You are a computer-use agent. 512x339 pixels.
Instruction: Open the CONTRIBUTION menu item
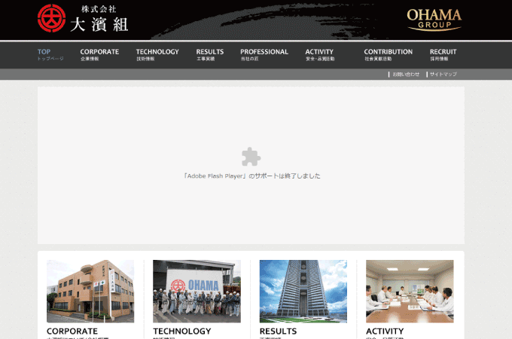click(389, 54)
